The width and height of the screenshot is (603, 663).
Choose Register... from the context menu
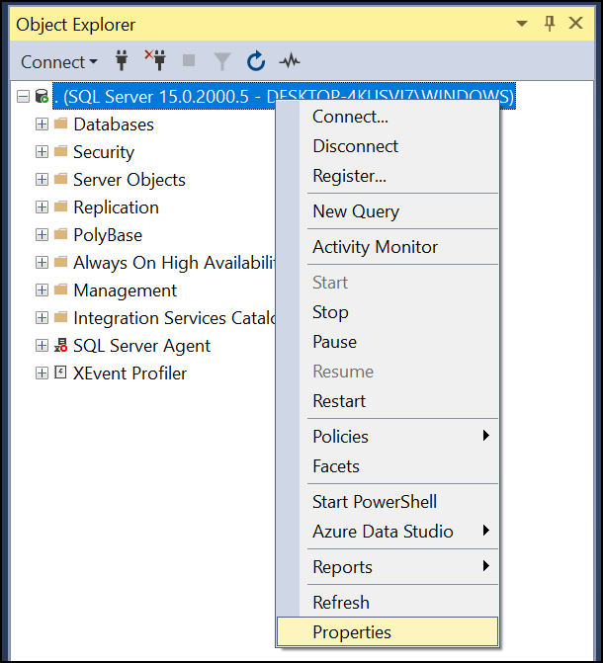388,176
